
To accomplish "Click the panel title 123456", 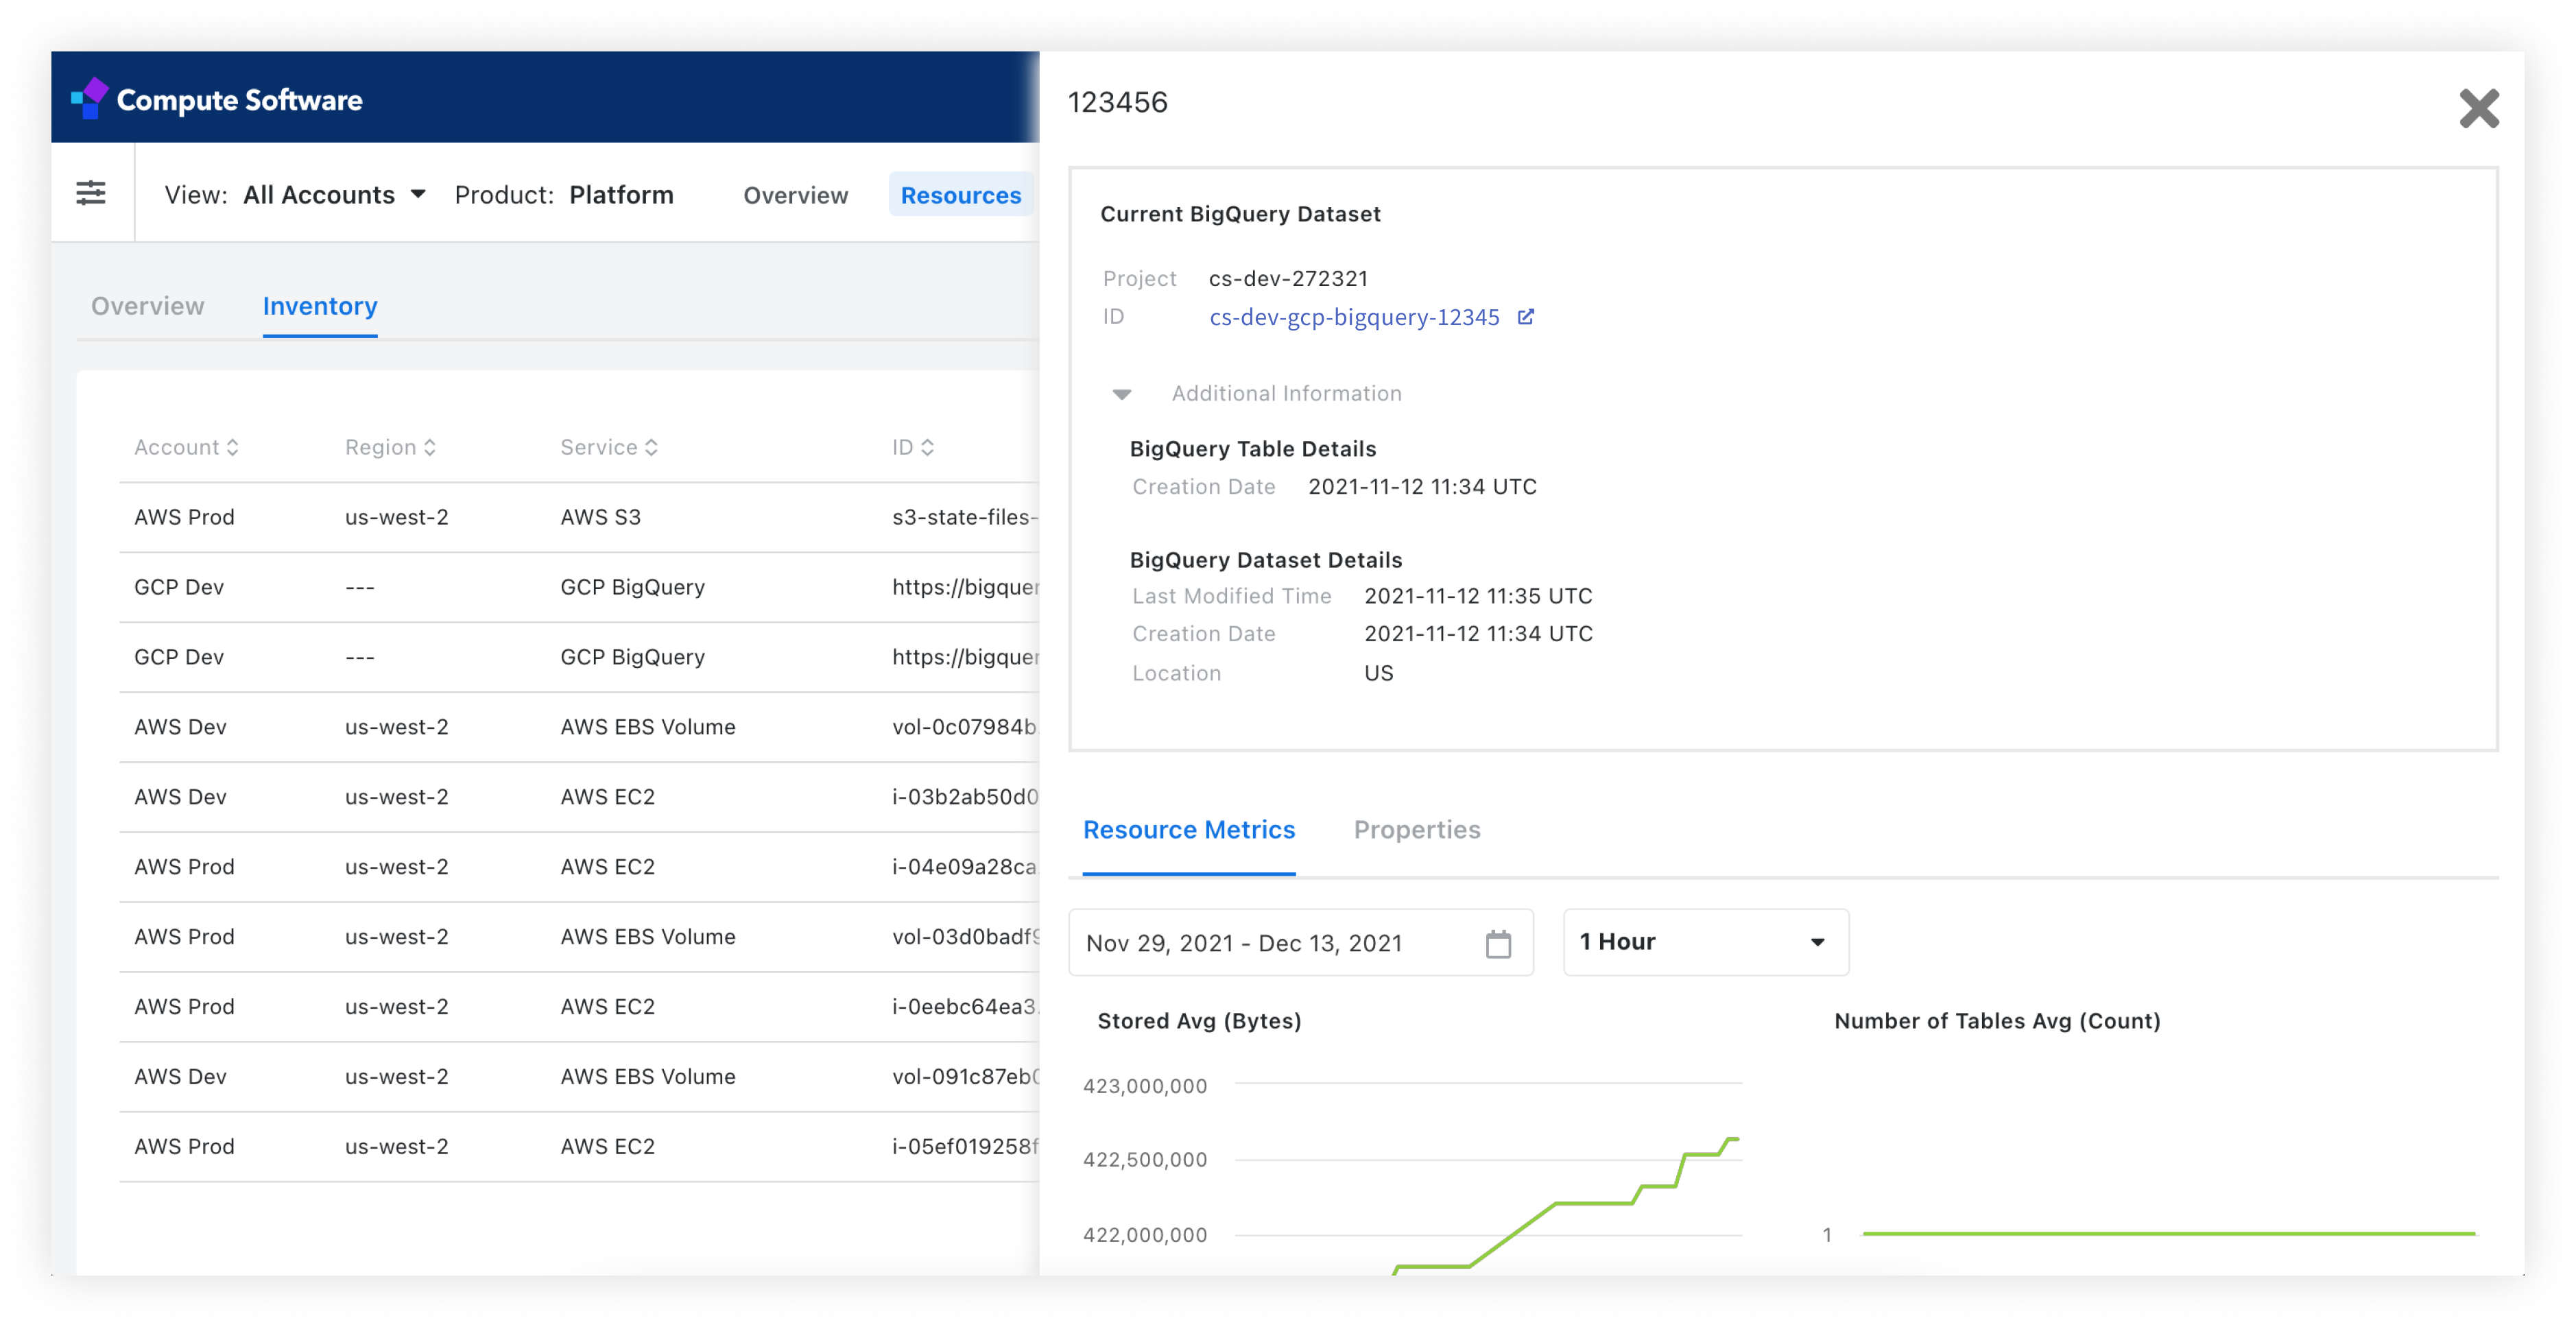I will [1117, 102].
